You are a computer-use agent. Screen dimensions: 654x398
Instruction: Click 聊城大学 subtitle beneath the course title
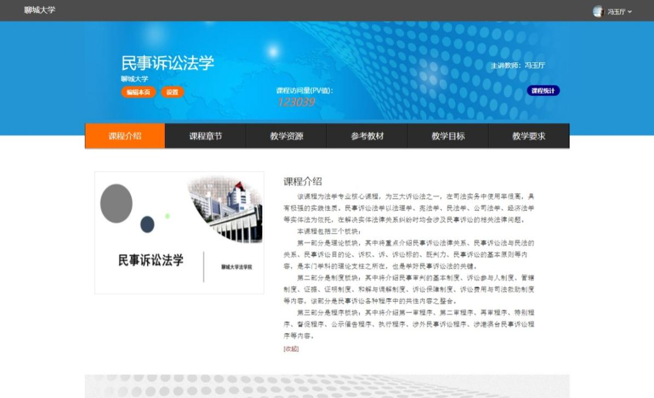135,79
